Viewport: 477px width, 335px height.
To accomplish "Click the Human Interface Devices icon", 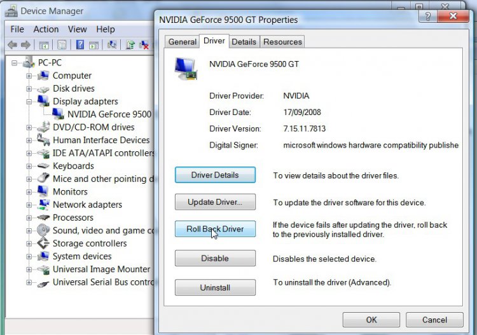I will click(x=43, y=140).
